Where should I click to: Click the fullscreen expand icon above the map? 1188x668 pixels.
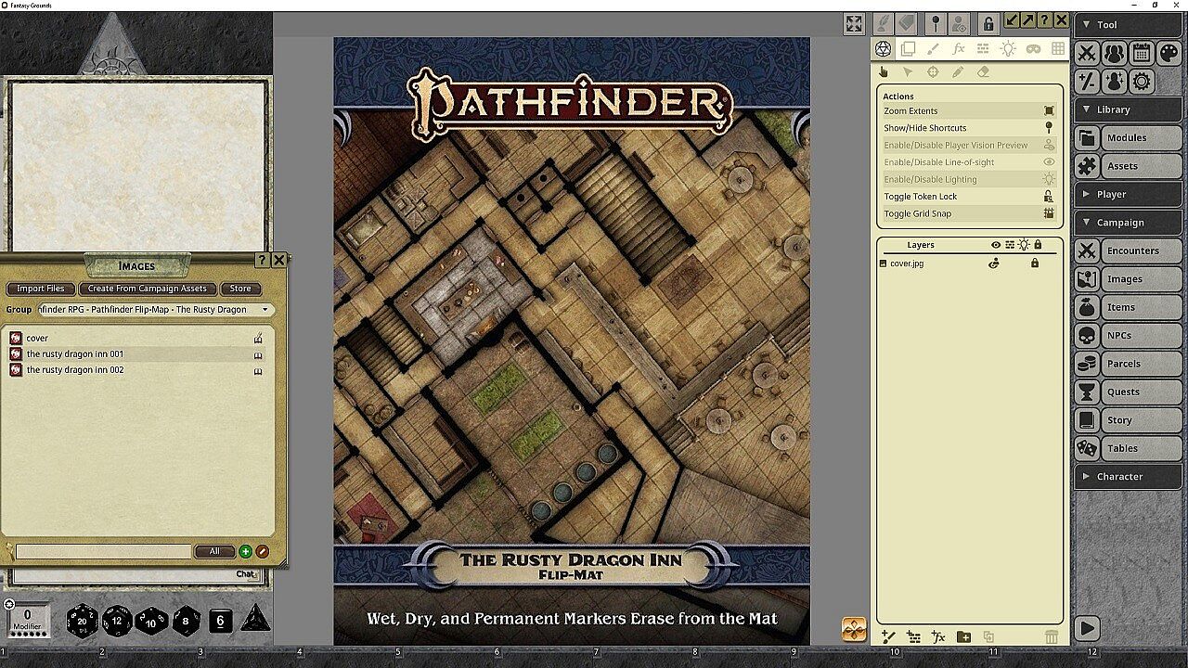[854, 24]
